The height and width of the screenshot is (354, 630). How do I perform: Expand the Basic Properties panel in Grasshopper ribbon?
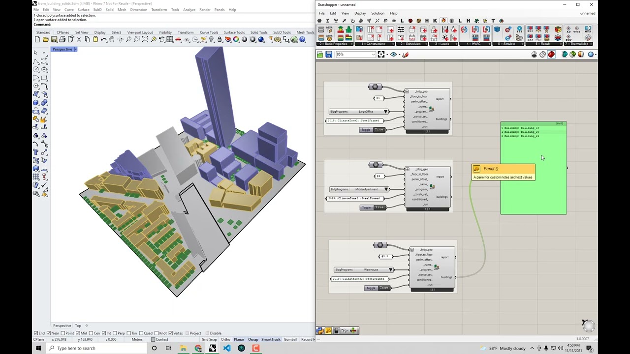click(x=335, y=44)
